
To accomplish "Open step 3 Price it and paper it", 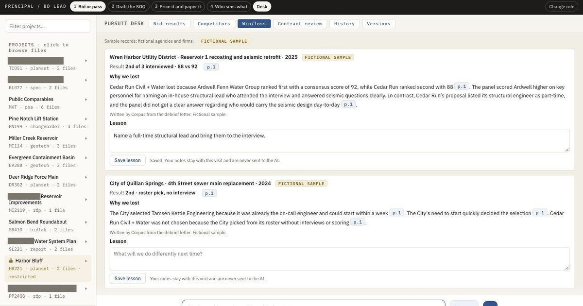I will (178, 6).
